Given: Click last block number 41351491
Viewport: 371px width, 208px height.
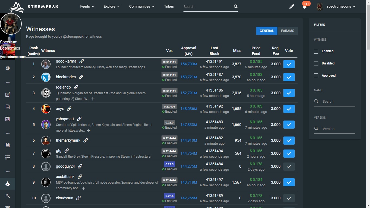Looking at the screenshot, I should (214, 61).
